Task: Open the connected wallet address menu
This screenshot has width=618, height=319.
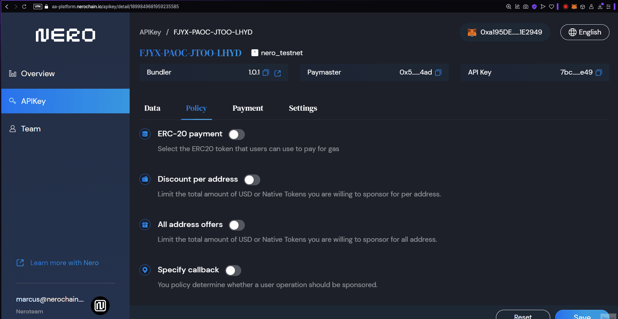Action: pos(504,32)
